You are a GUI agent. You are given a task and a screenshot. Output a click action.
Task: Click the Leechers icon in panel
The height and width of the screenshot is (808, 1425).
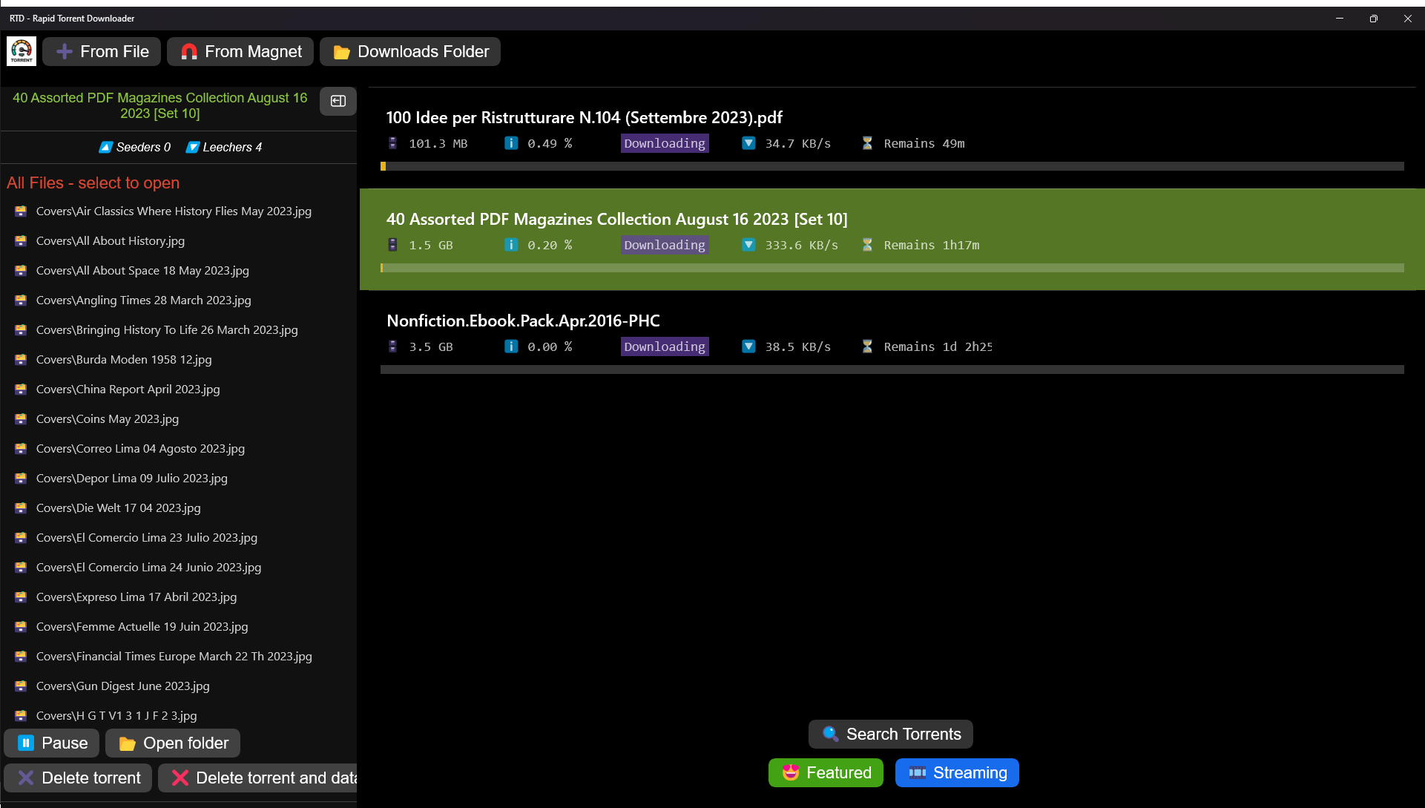[193, 147]
